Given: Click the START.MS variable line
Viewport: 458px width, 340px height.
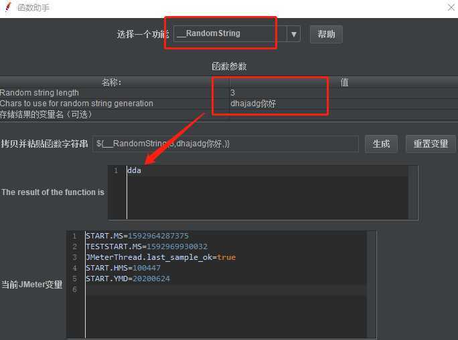Looking at the screenshot, I should pyautogui.click(x=137, y=236).
